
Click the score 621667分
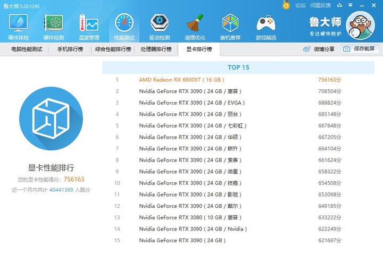[329, 240]
